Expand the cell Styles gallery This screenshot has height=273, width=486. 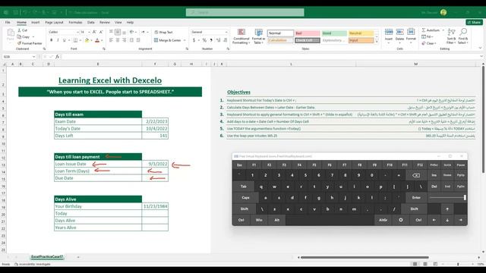tap(377, 42)
